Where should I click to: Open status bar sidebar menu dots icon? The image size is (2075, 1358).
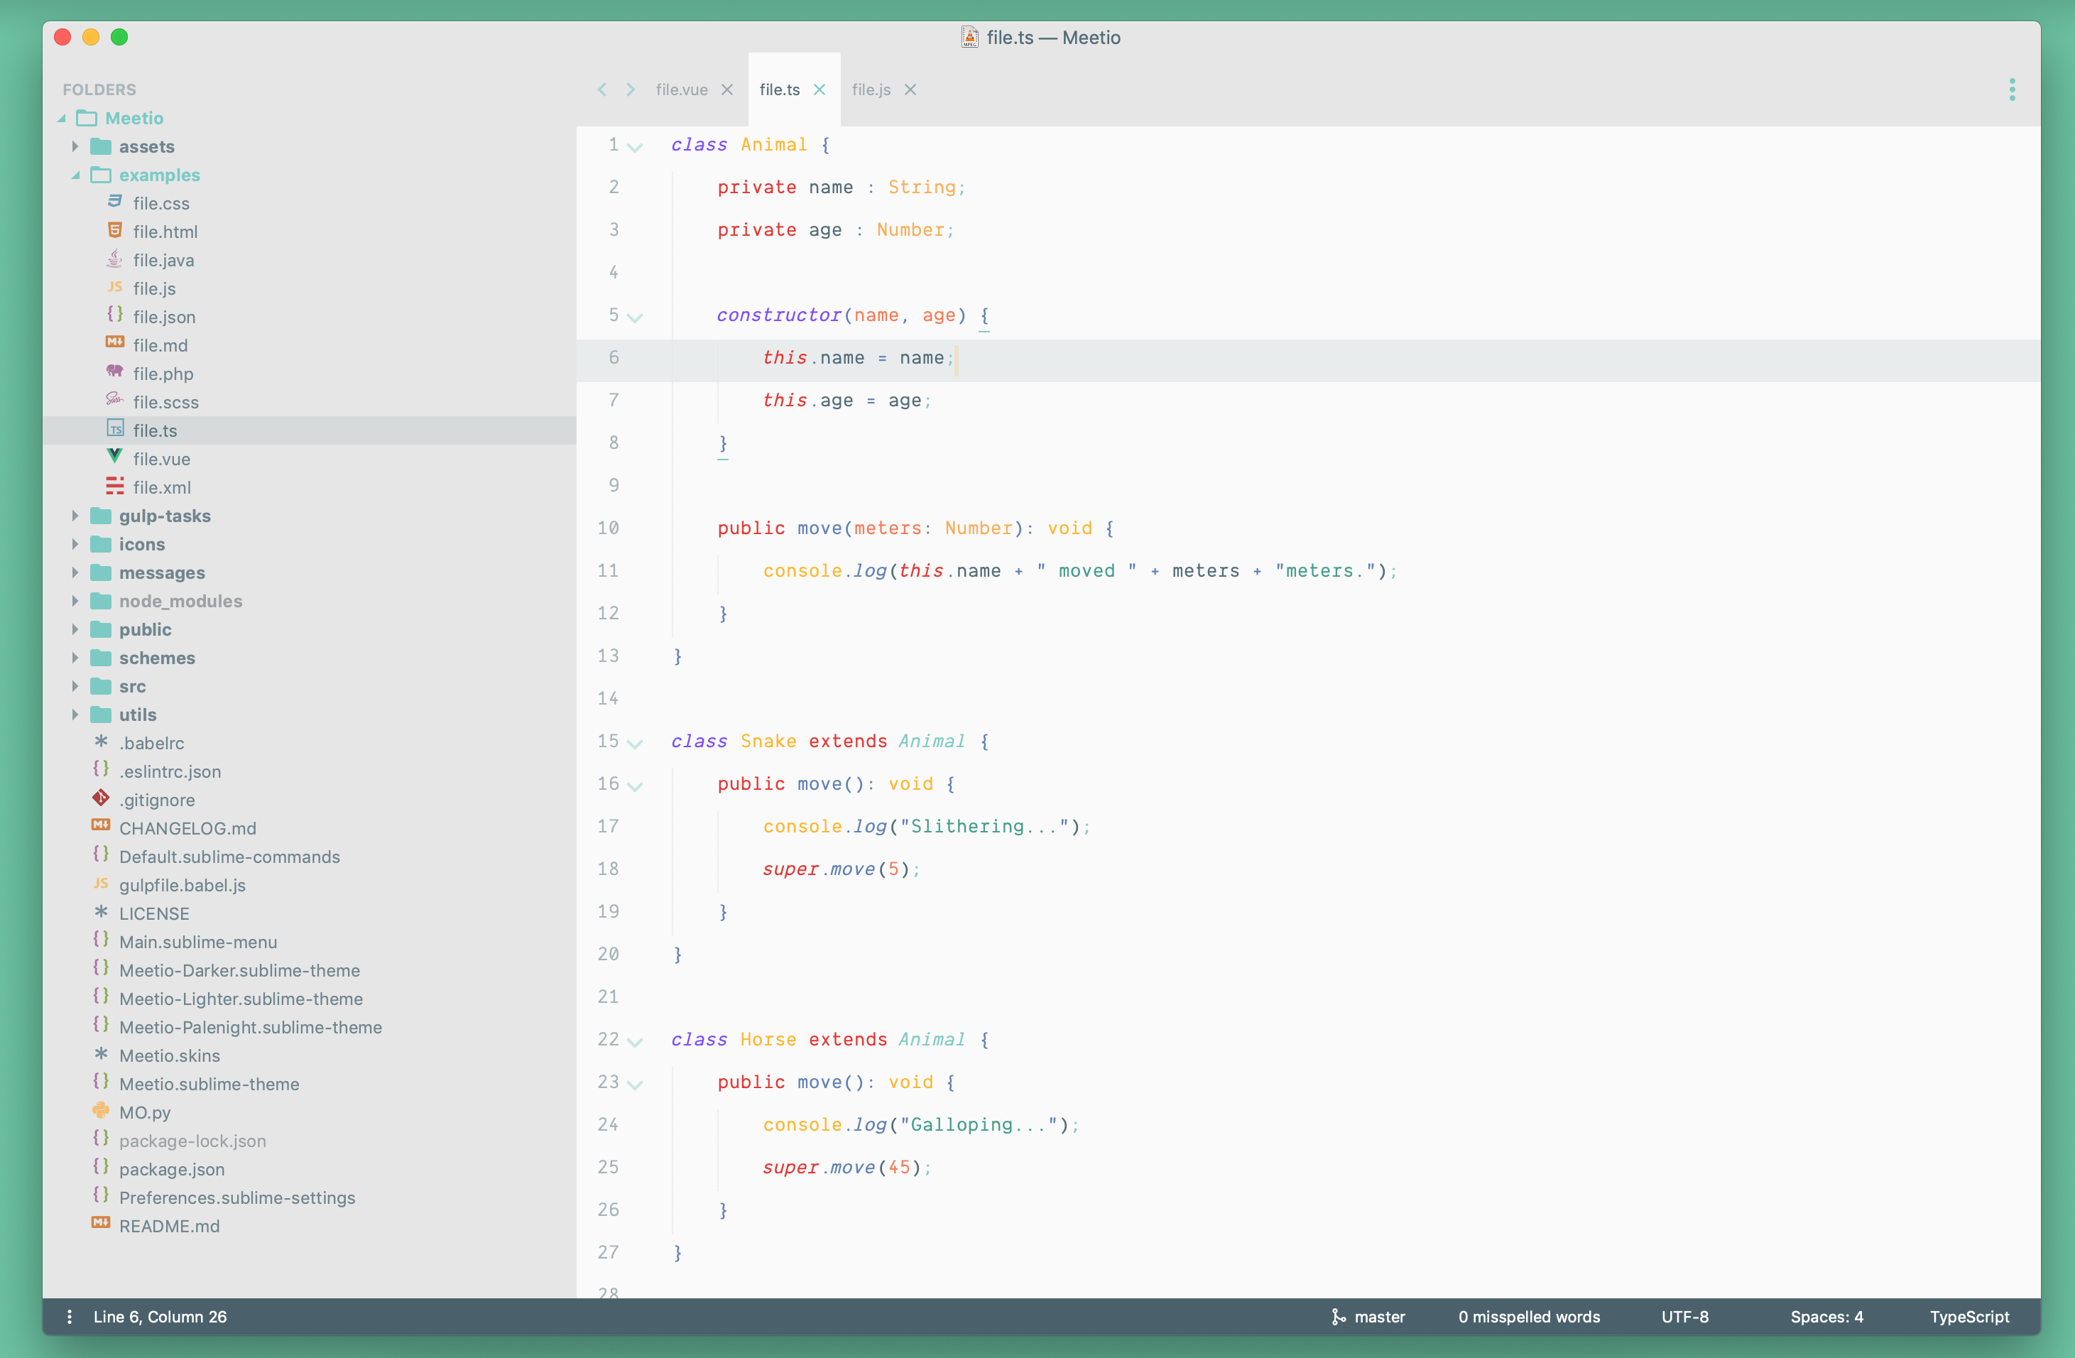70,1316
